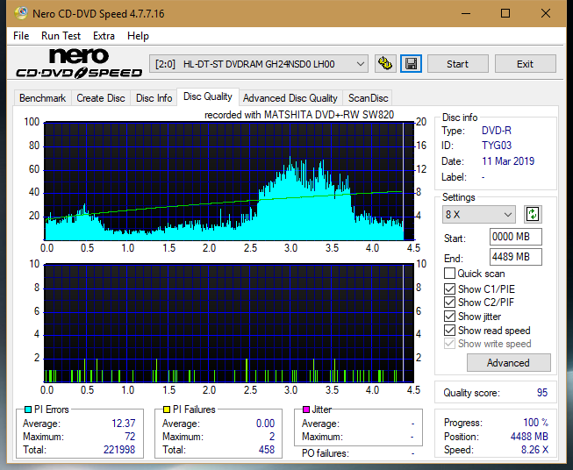Expand the 8 X speed dropdown
This screenshot has width=573, height=470.
pyautogui.click(x=479, y=214)
